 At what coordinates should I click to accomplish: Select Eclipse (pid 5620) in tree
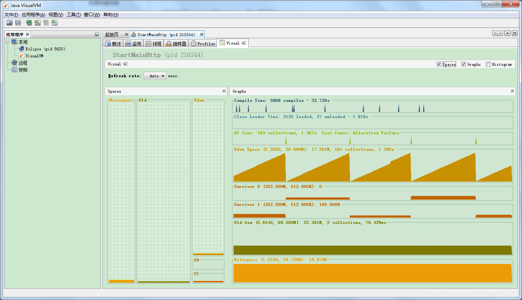(x=45, y=49)
